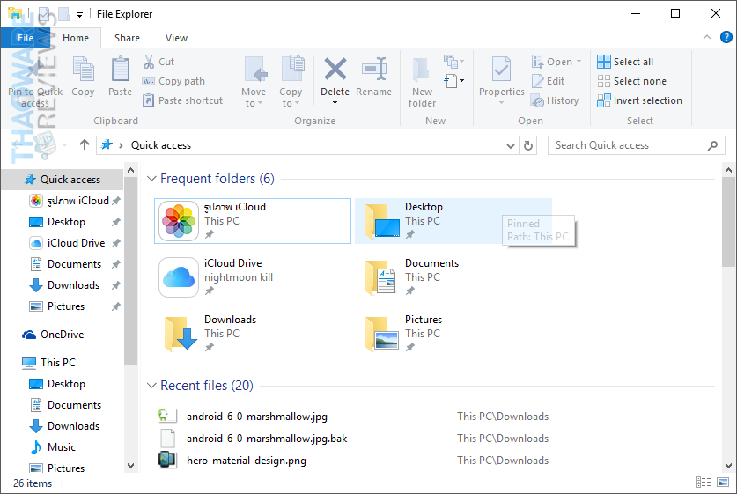
Task: Click the New folder icon
Action: tap(422, 69)
